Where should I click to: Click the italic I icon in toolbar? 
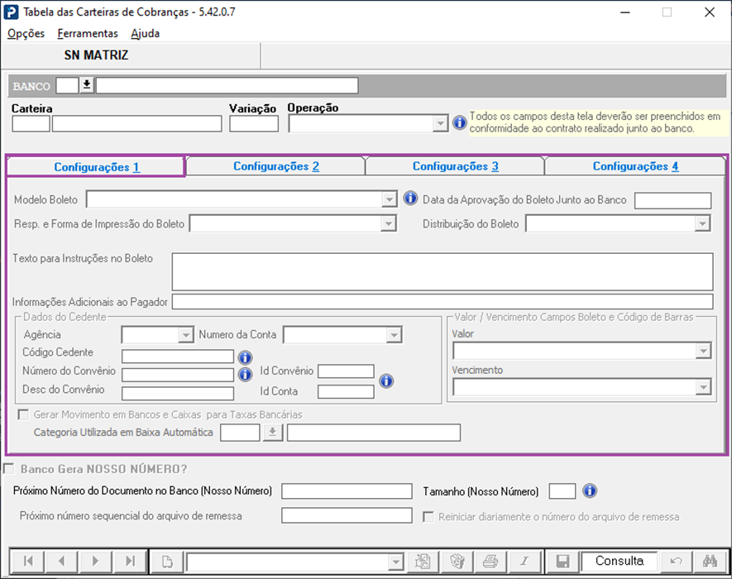[x=524, y=561]
